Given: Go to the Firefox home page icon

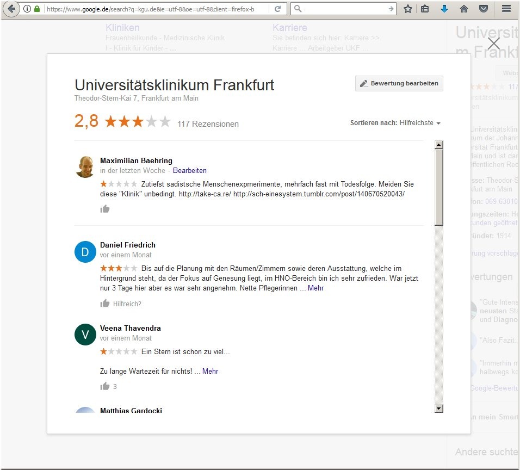Looking at the screenshot, I should coord(464,9).
